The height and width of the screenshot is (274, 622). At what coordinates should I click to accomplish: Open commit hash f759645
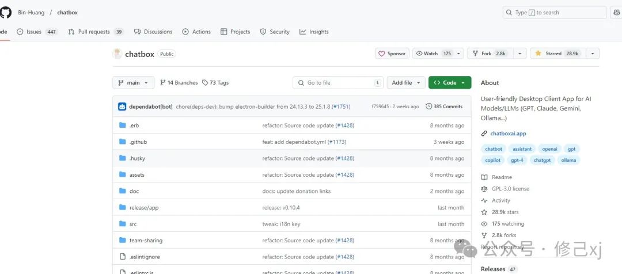[381, 106]
